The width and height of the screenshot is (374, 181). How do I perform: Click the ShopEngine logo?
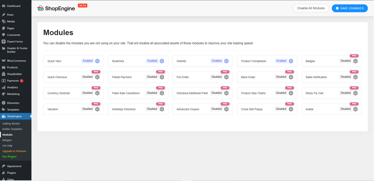(x=56, y=8)
